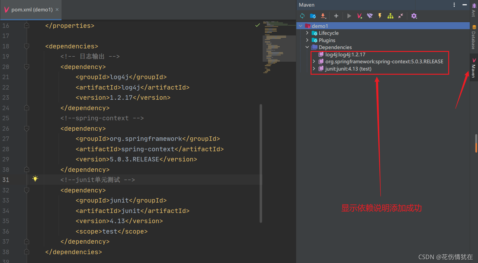Click fold marker at line 16
478x263 pixels.
coord(27,26)
